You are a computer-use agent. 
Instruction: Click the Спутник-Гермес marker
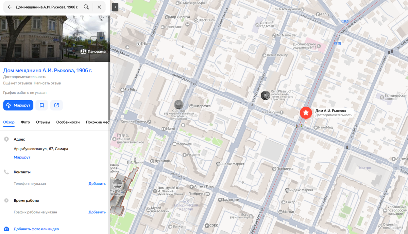point(149,122)
